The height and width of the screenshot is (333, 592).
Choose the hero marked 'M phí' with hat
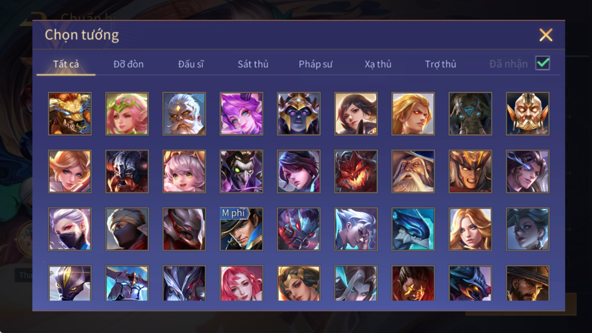[241, 229]
